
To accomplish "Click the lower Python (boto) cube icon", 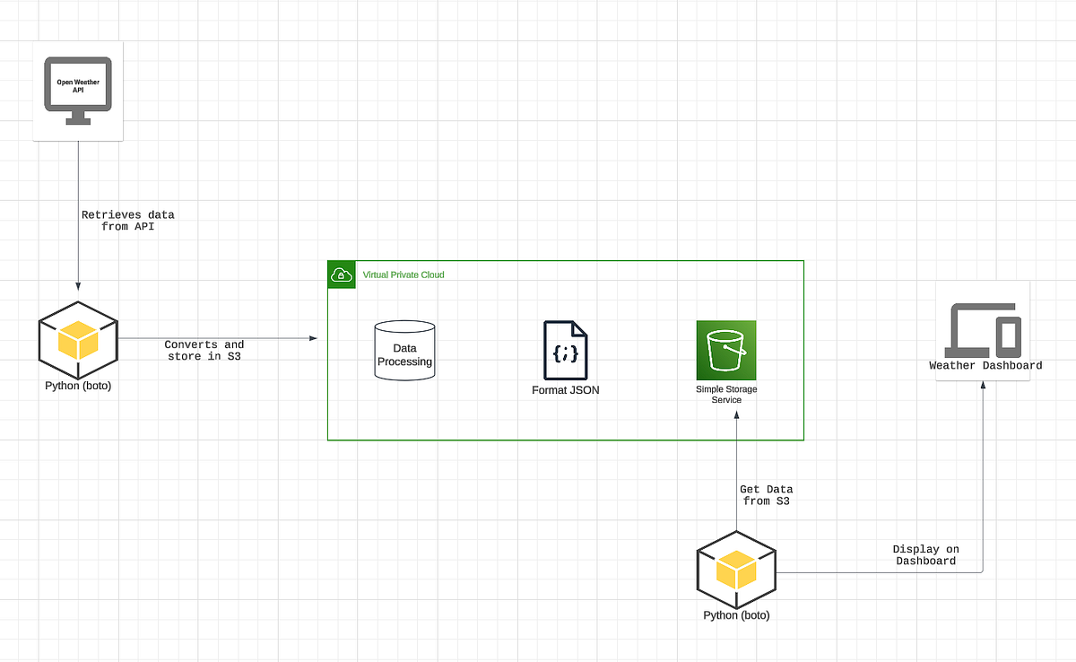I will click(736, 570).
